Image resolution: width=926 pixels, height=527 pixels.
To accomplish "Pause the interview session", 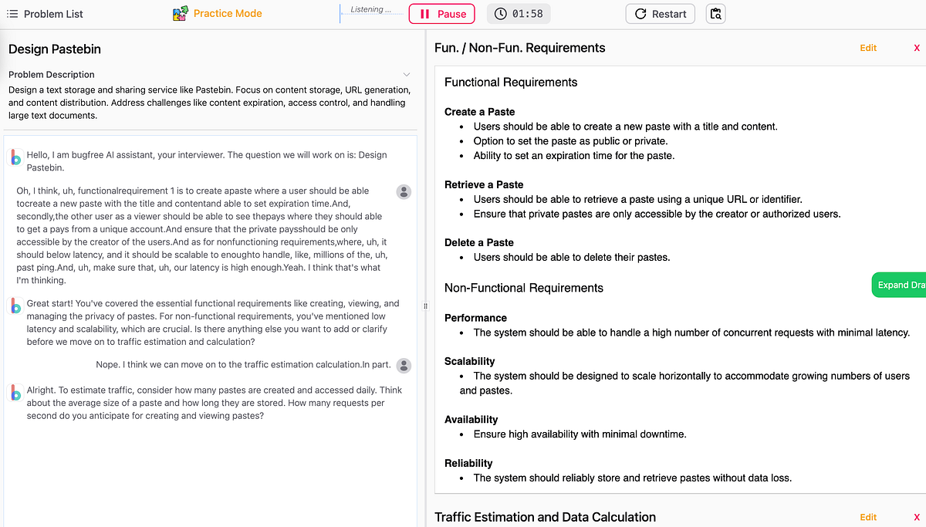I will click(x=441, y=13).
